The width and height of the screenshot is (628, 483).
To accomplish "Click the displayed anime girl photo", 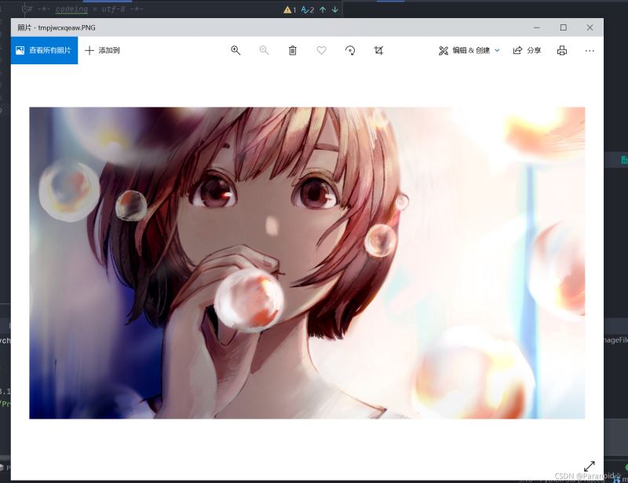I will coord(307,263).
